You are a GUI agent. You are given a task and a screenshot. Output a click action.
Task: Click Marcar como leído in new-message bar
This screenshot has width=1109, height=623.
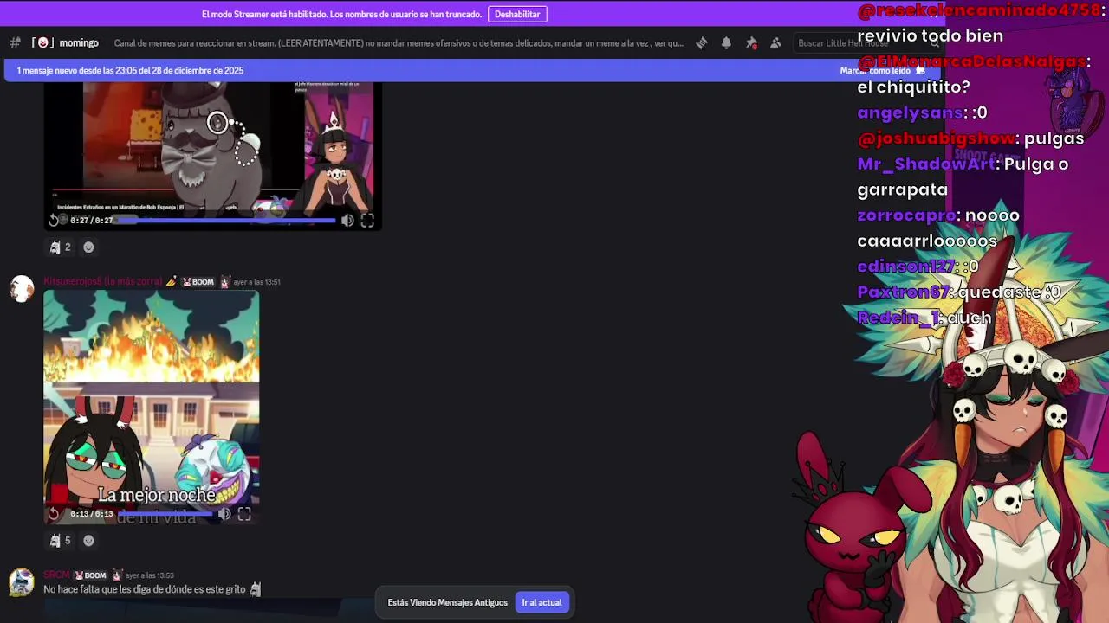pyautogui.click(x=882, y=70)
